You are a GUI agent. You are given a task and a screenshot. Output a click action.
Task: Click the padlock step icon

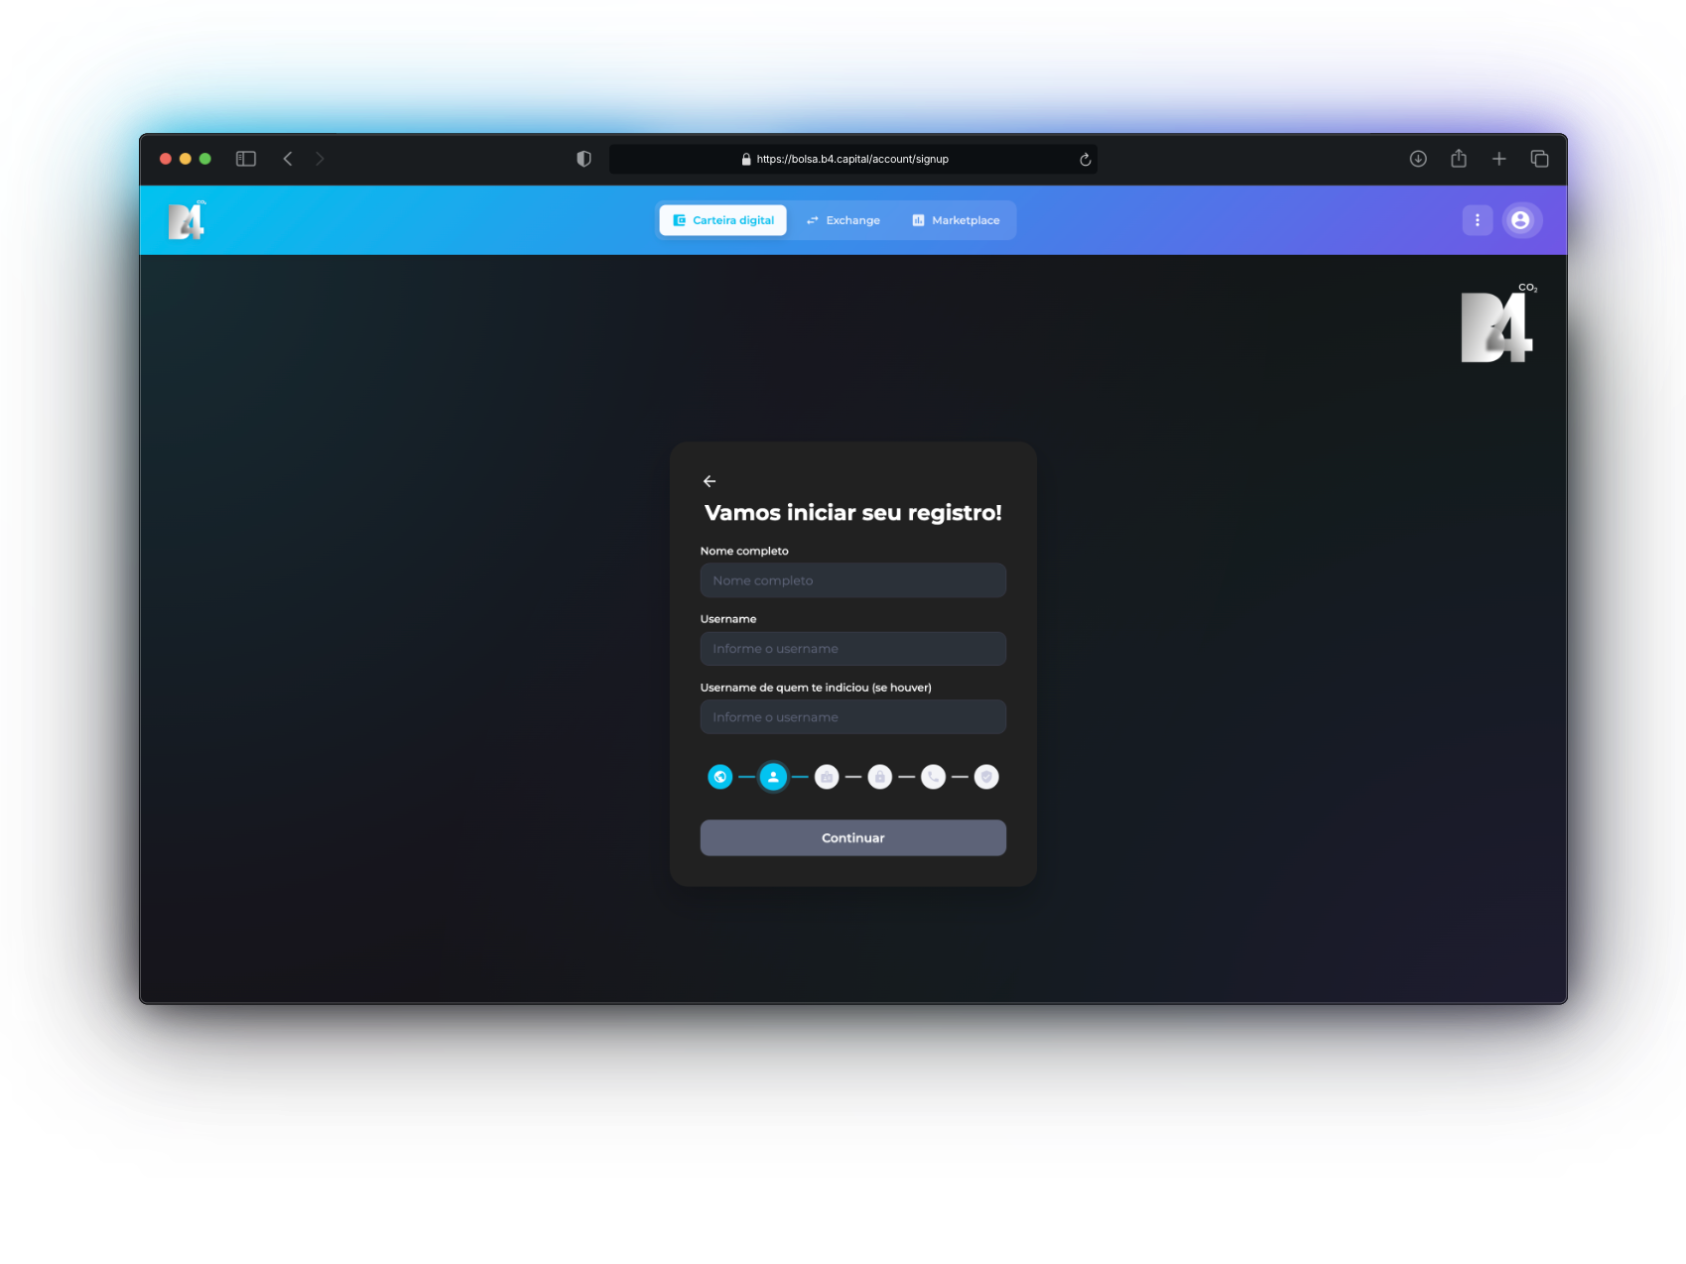click(x=879, y=777)
